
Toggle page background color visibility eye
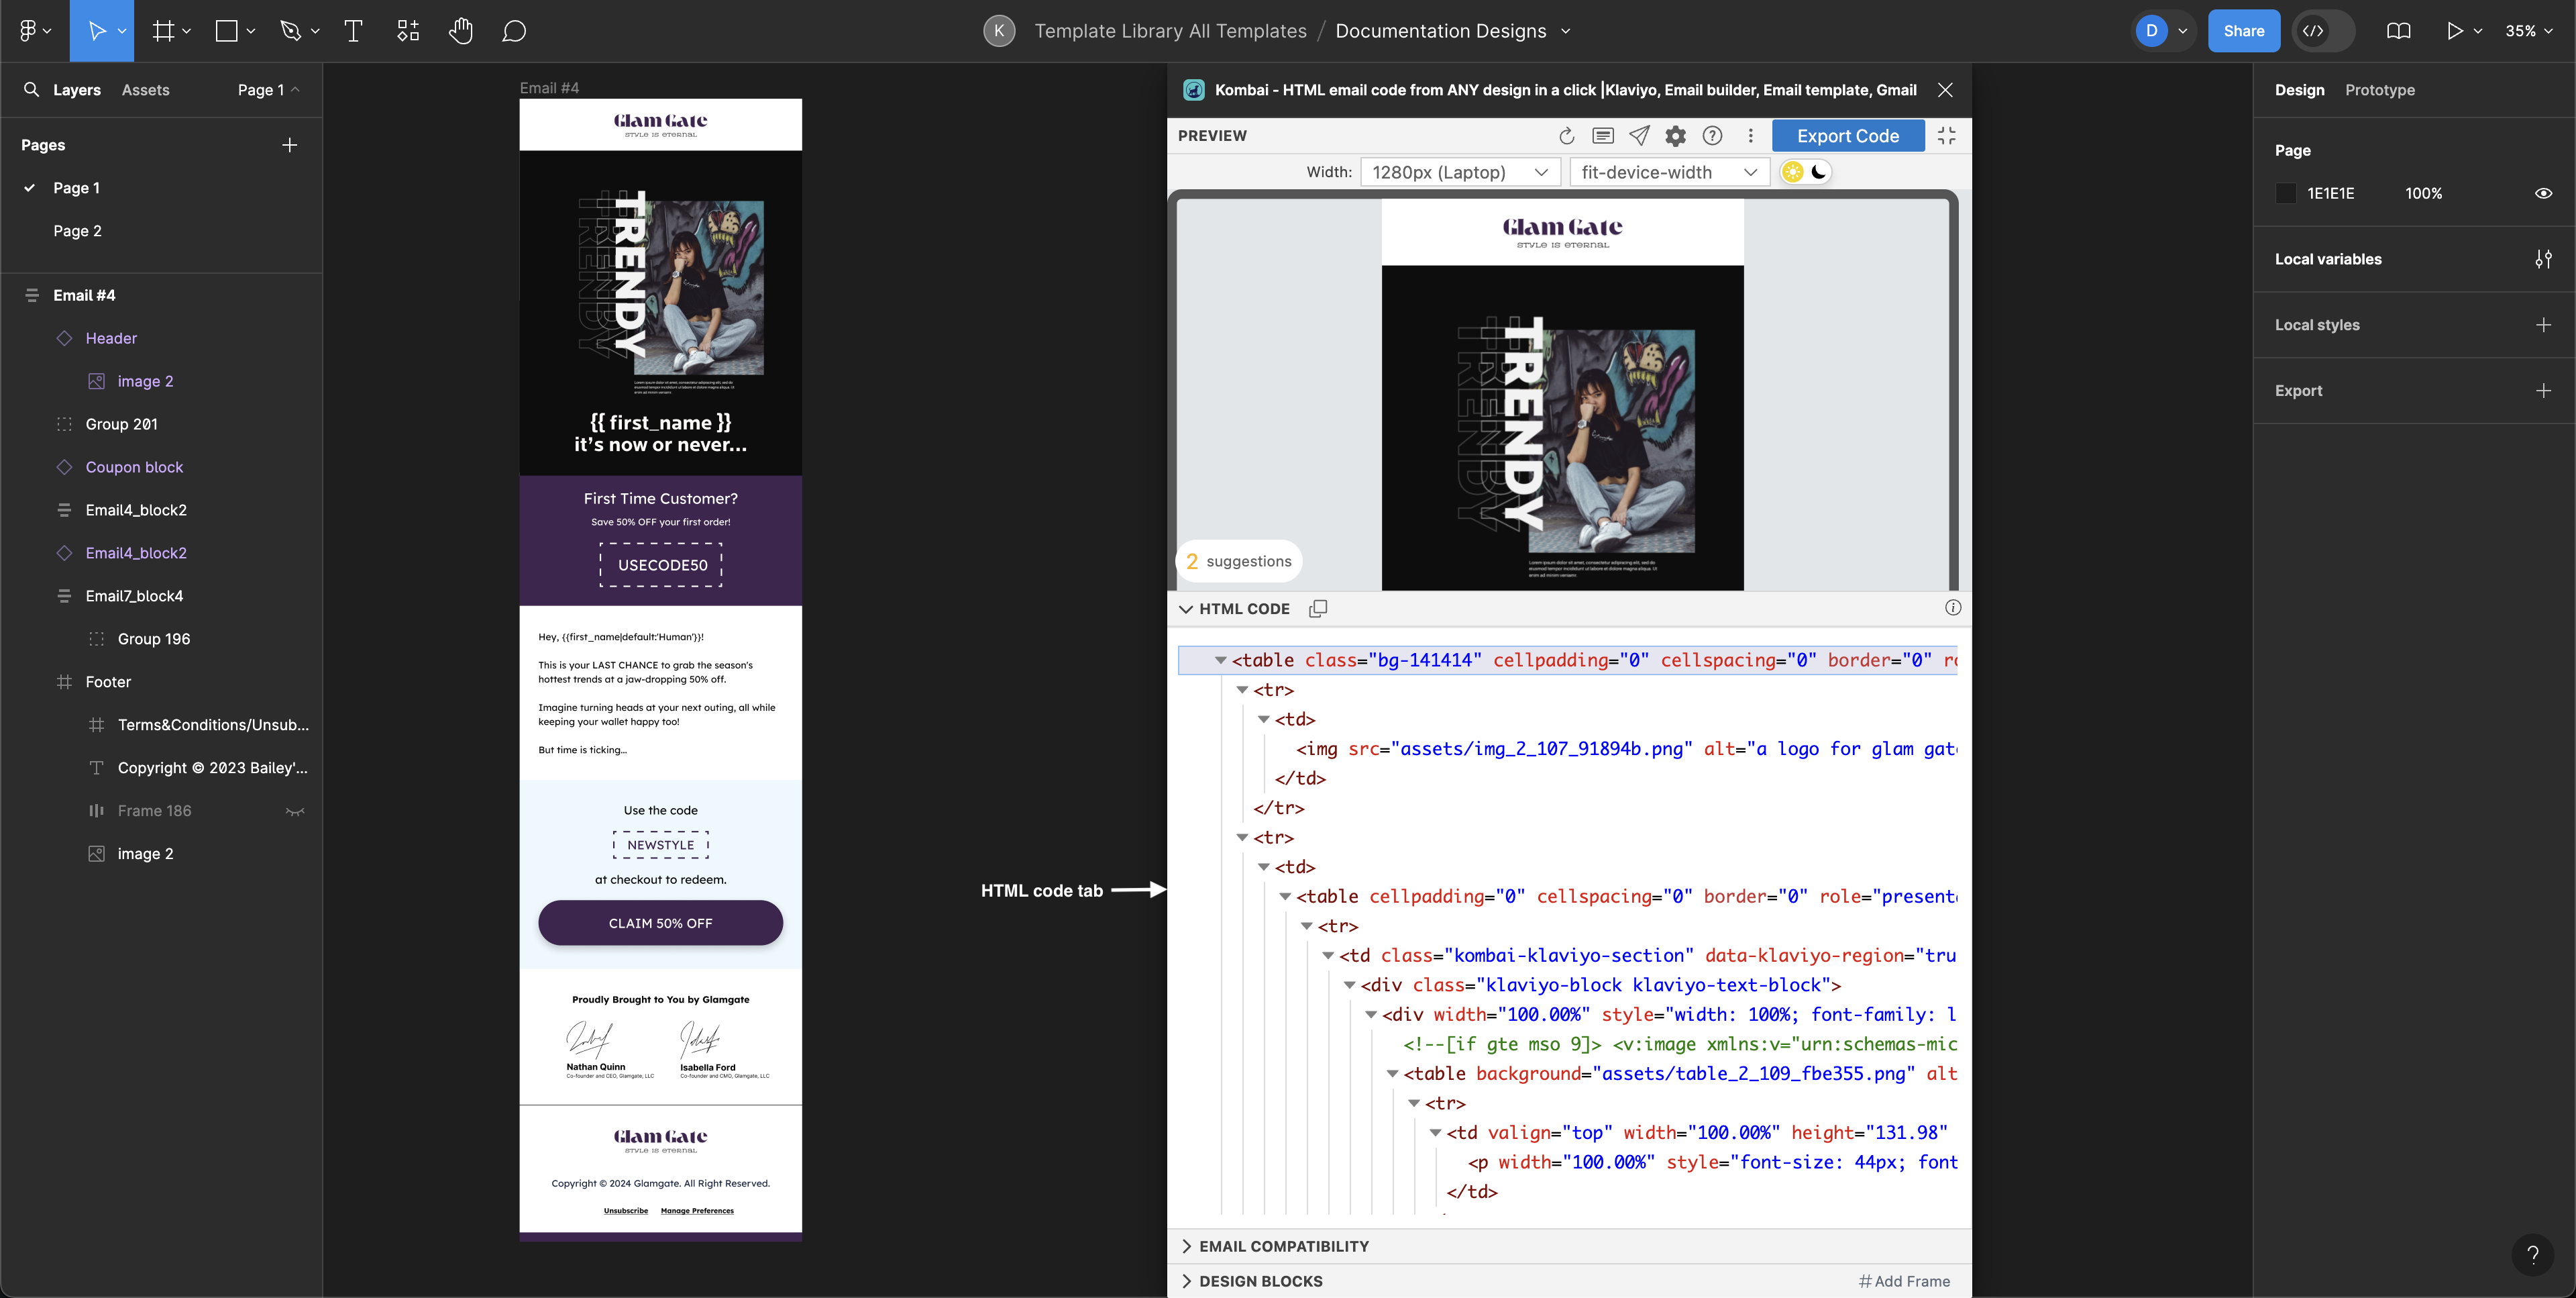(x=2544, y=193)
